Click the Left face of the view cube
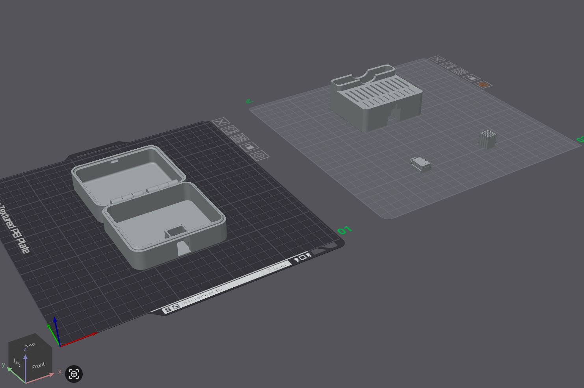 tap(17, 362)
